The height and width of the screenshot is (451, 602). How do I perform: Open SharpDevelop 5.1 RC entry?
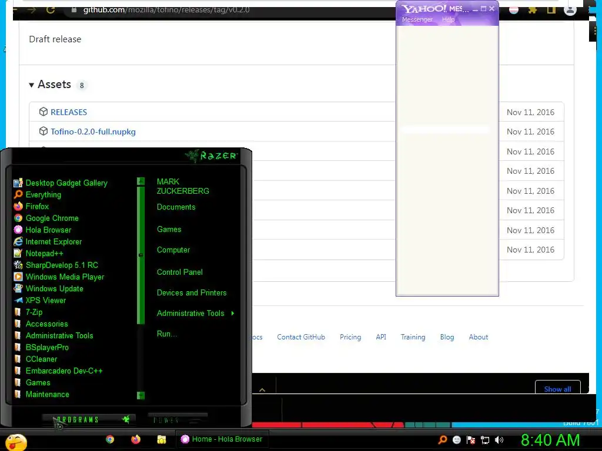click(x=56, y=265)
